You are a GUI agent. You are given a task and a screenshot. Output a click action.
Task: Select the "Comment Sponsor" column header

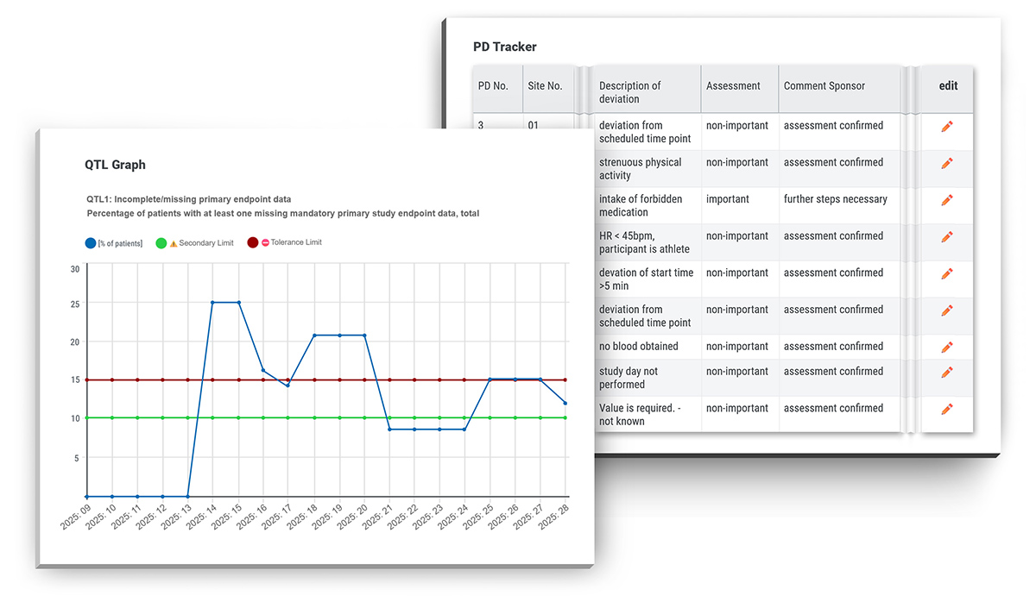coord(824,86)
